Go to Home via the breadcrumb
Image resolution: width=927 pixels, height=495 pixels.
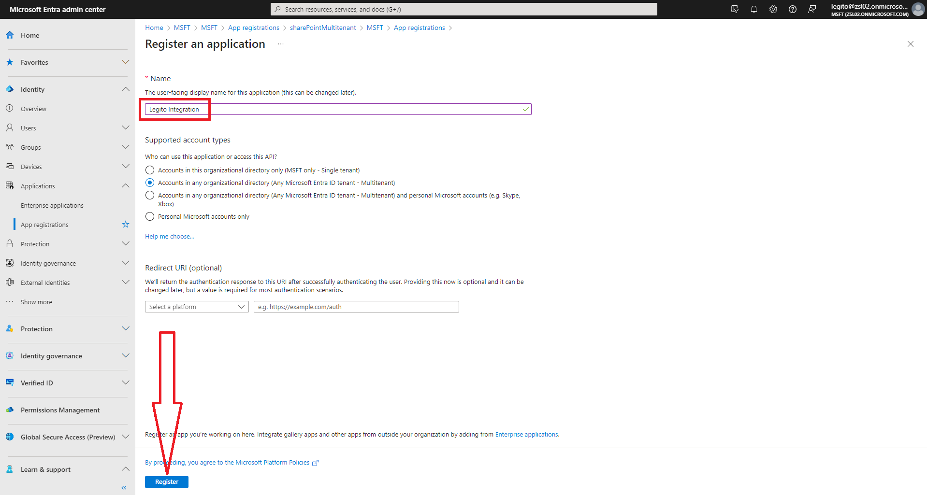coord(154,28)
